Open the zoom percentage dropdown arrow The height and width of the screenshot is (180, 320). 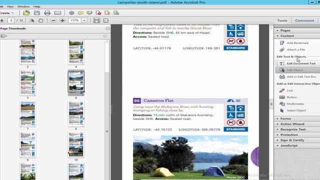84,20
